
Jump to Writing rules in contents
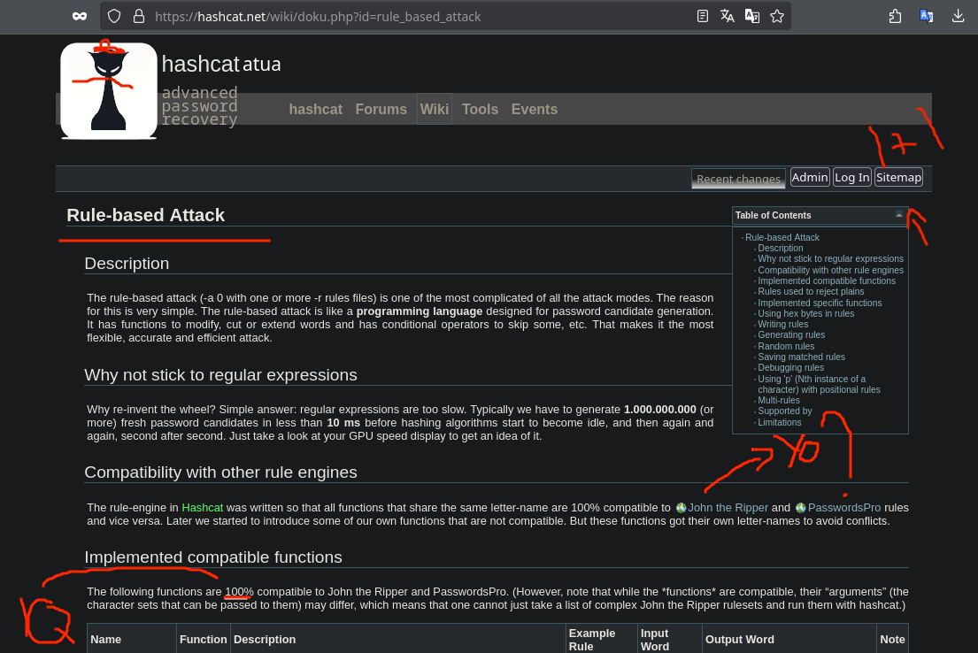coord(782,325)
